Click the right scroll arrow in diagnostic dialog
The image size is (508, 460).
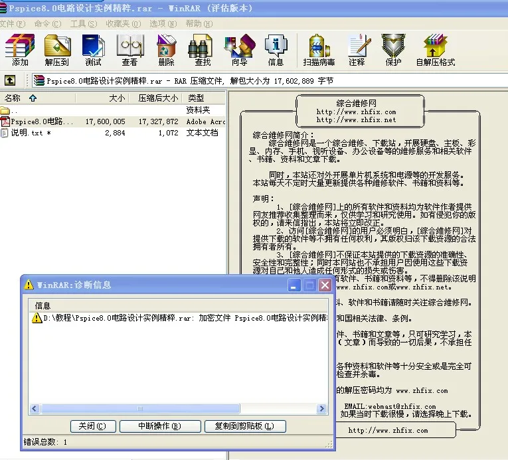[321, 408]
